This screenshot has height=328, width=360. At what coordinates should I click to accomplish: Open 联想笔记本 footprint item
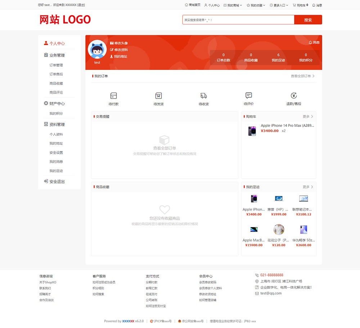tap(303, 205)
